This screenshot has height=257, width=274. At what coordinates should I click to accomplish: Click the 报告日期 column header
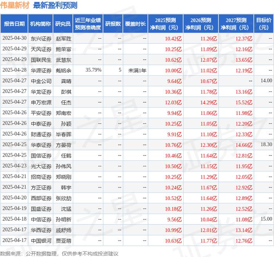14,24
